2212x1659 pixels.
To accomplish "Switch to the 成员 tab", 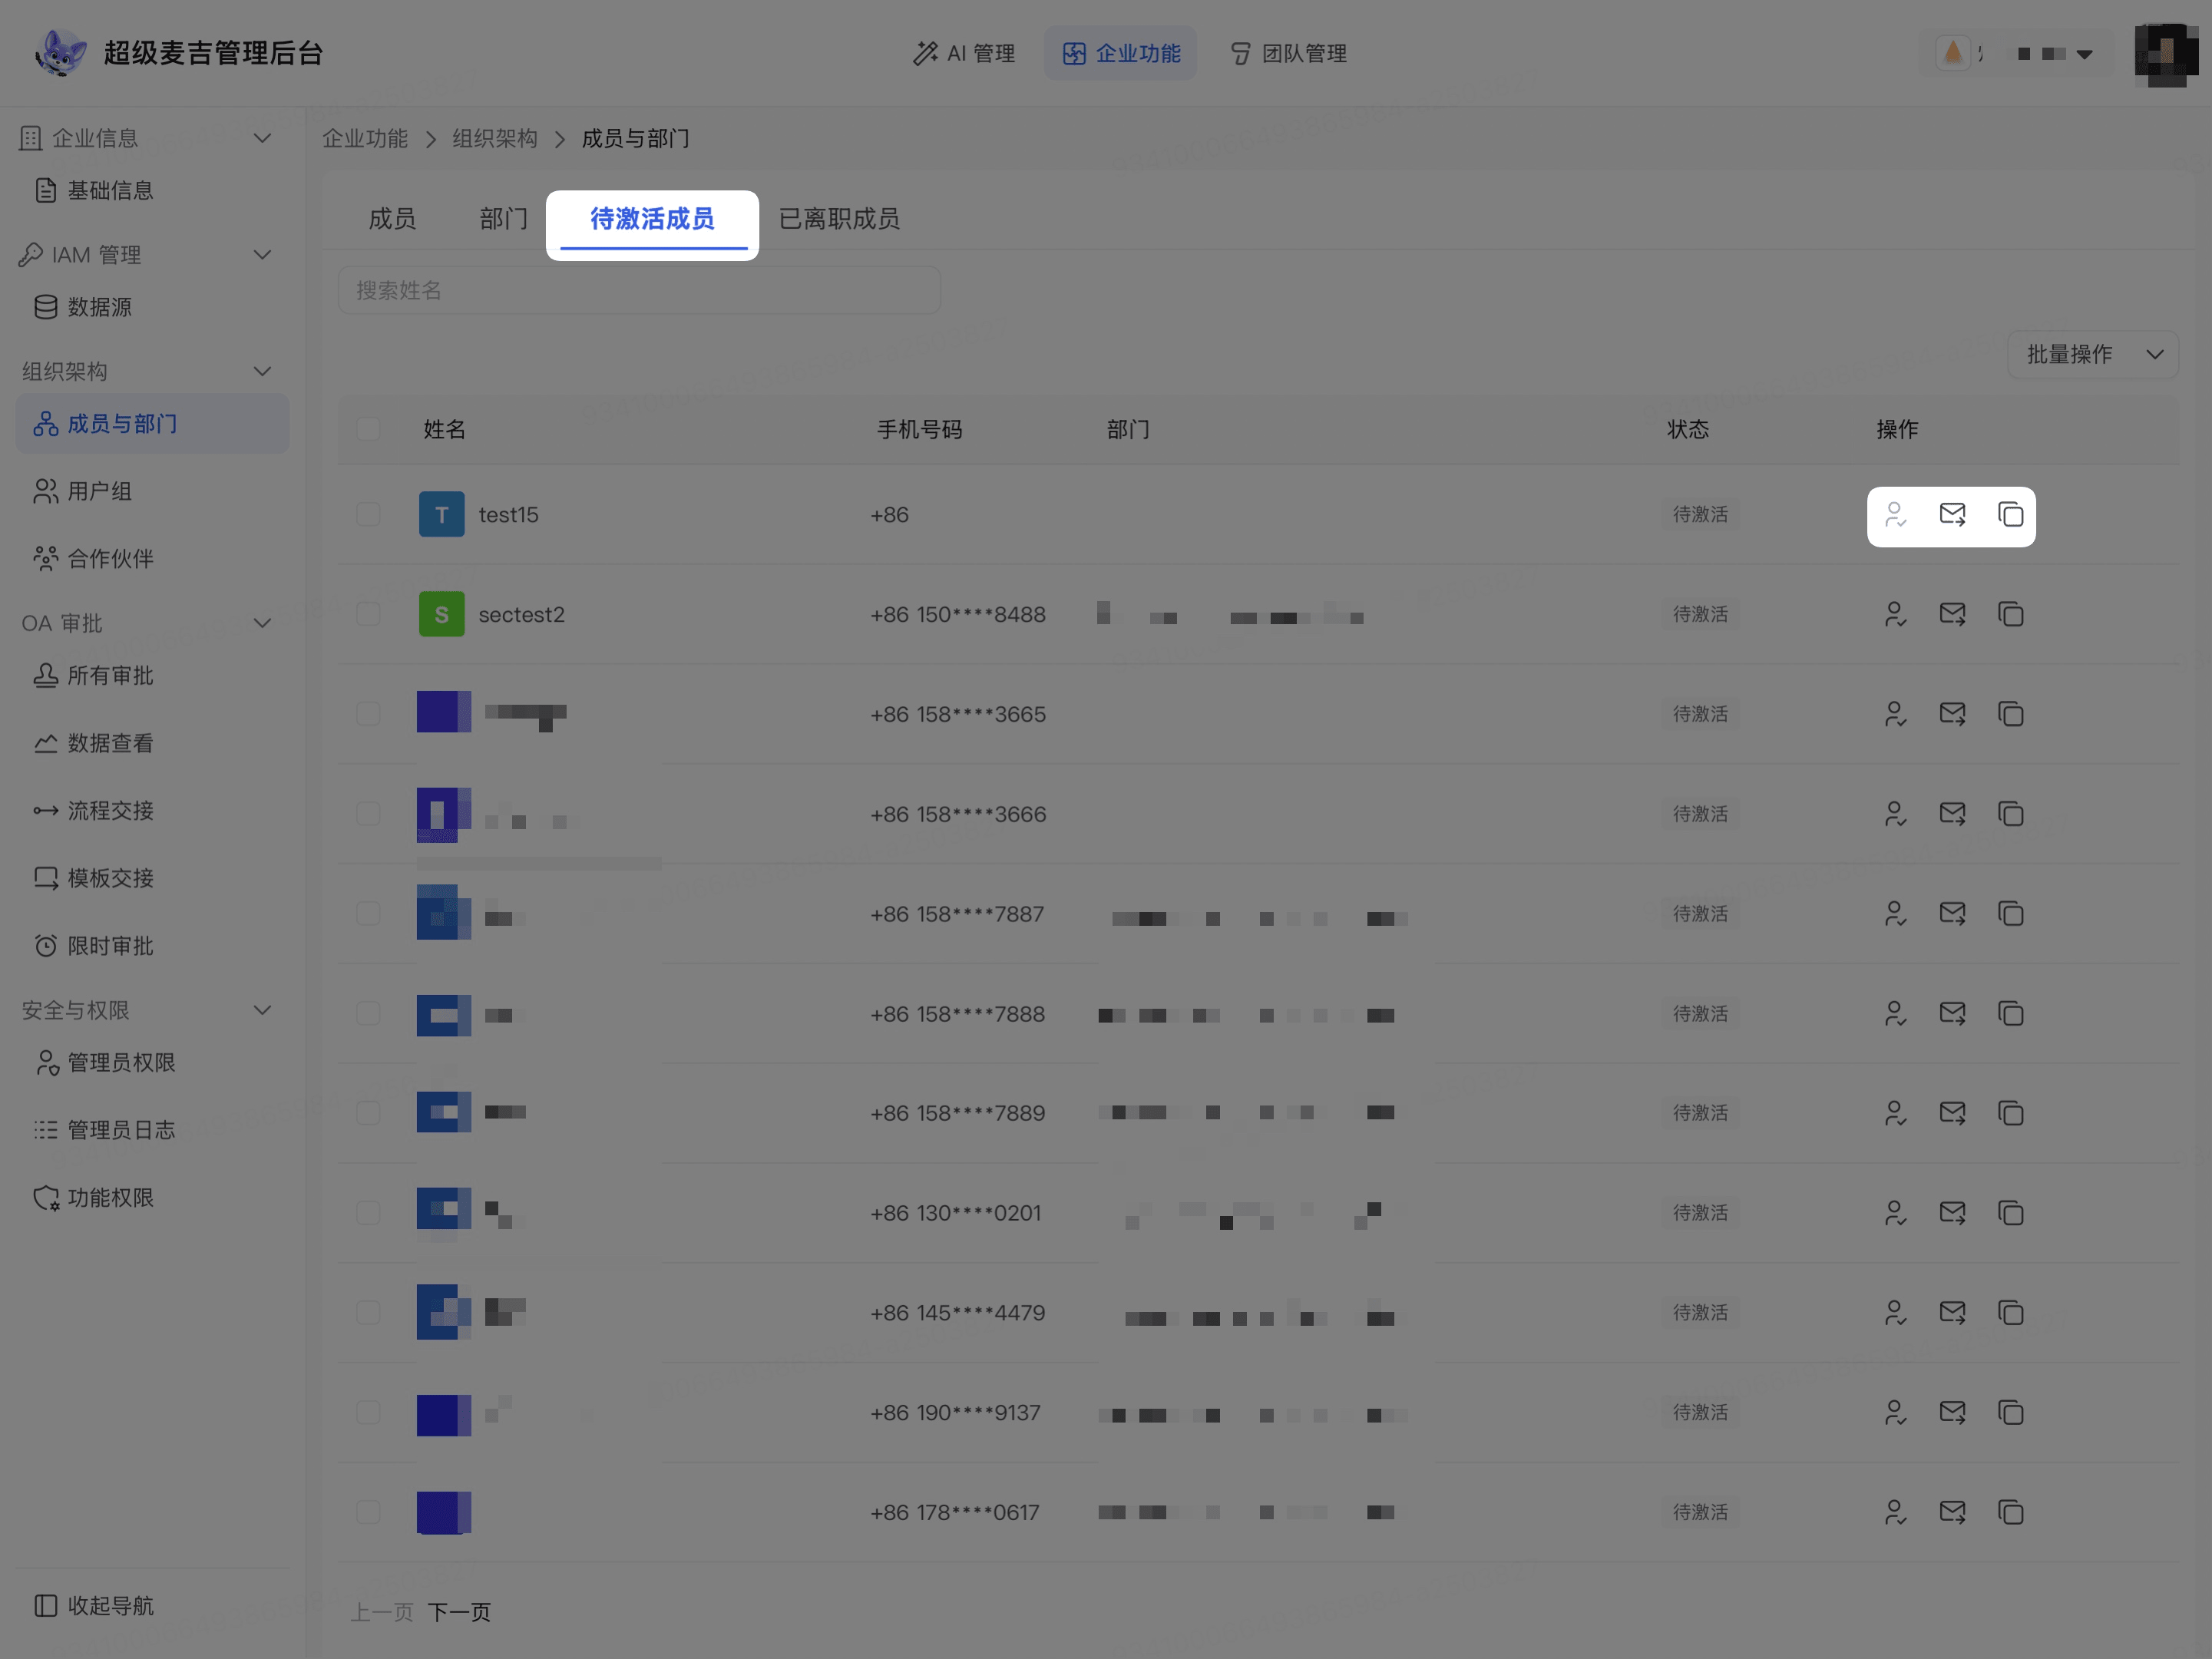I will pos(392,219).
